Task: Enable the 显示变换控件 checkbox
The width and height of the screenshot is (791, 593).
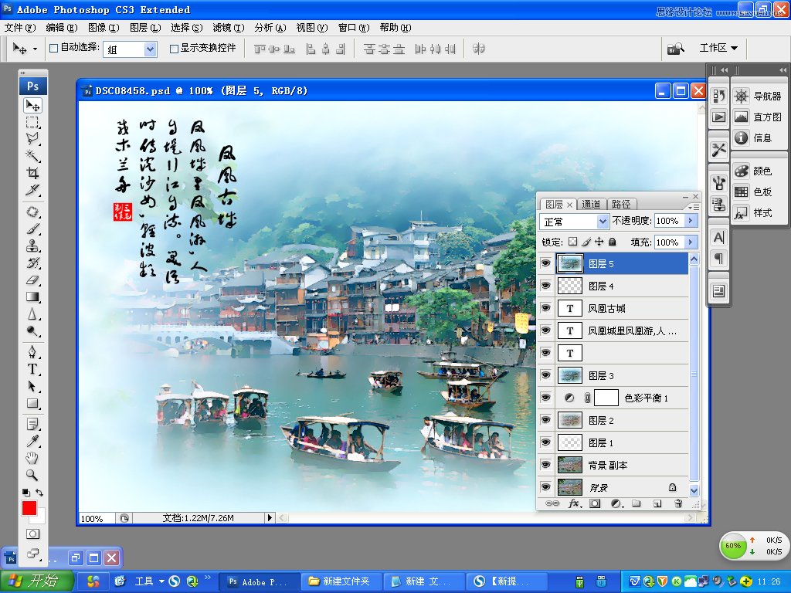Action: pos(175,49)
